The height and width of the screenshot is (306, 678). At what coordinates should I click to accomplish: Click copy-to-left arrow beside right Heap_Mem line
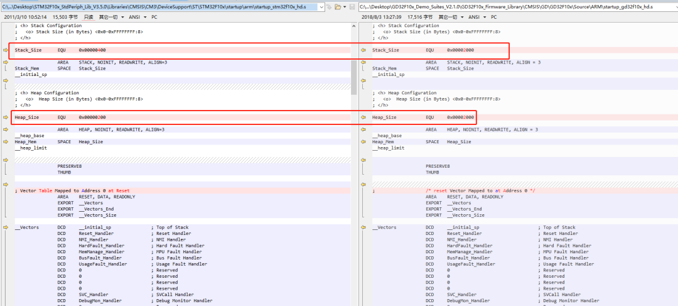(363, 141)
